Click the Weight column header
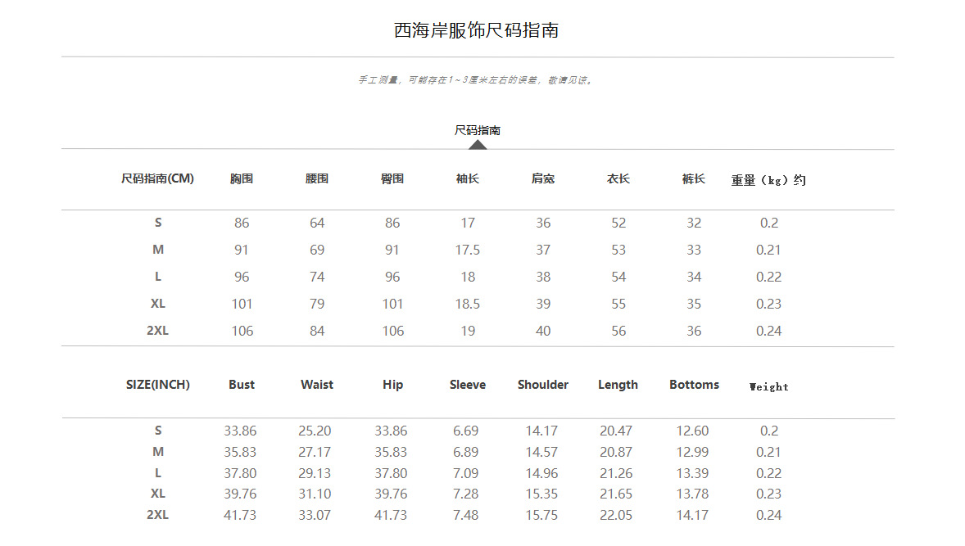 768,386
